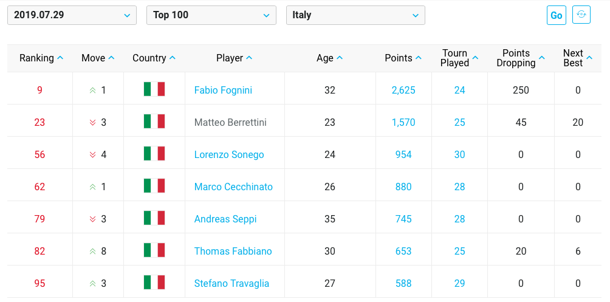Open the Top 100 range dropdown
610x302 pixels.
[211, 15]
